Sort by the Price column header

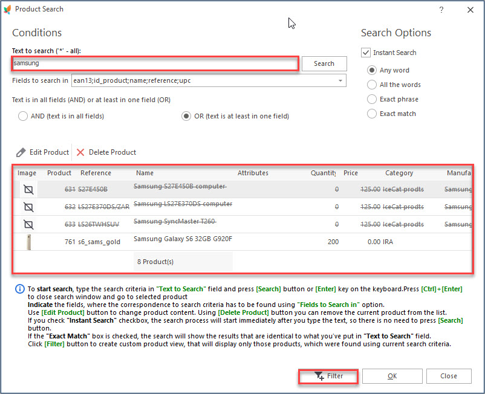(351, 173)
